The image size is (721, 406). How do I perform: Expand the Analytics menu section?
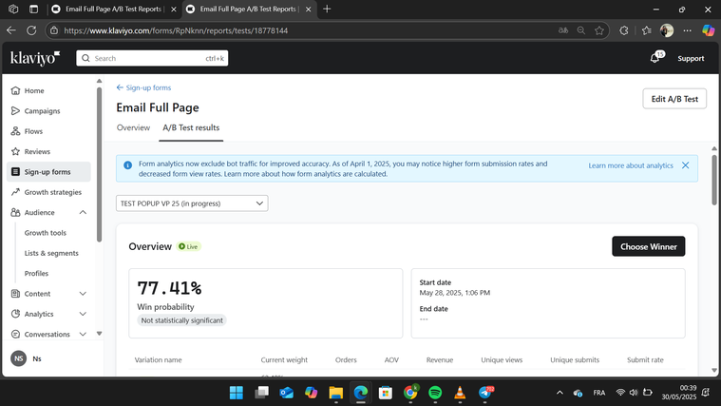pos(83,314)
